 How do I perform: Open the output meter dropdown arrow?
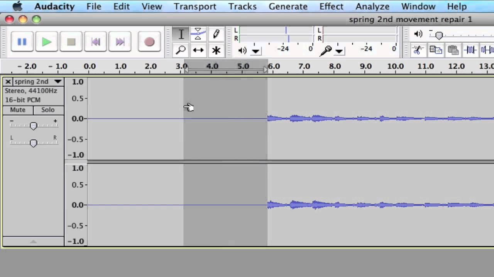[256, 51]
